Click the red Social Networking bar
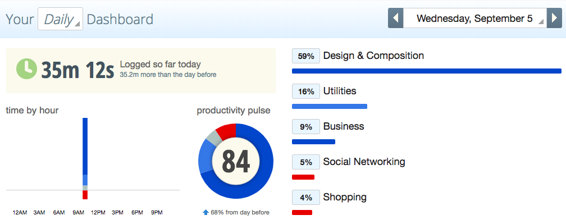The height and width of the screenshot is (224, 566). [303, 177]
